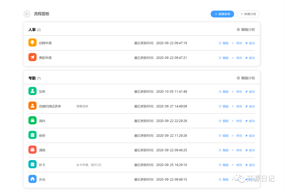This screenshot has height=191, width=284.
Task: Select the 创建的测试表单 name text
Action: 50,107
